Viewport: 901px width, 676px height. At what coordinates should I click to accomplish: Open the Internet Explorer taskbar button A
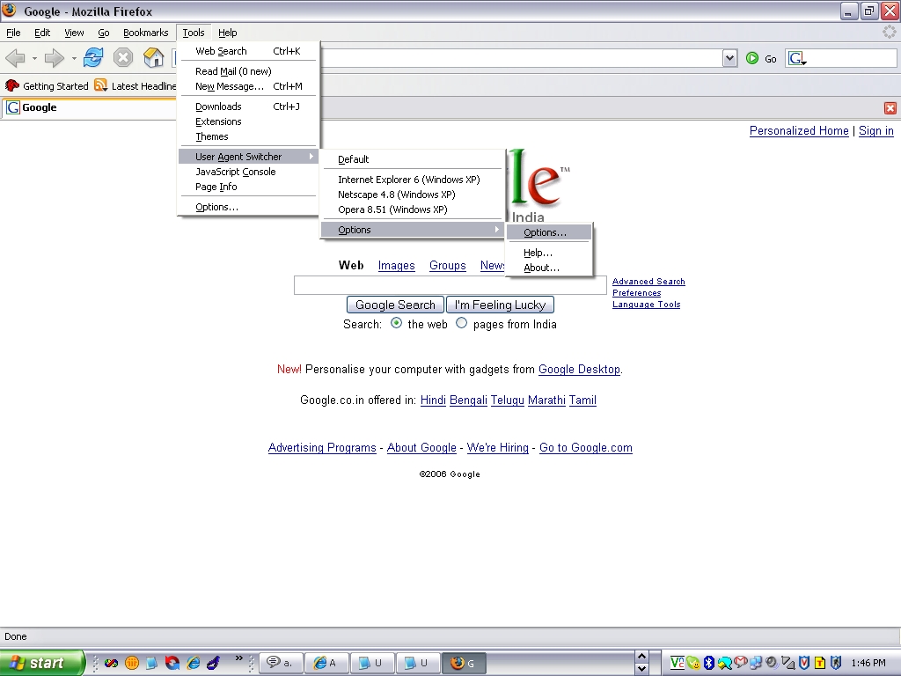(326, 663)
